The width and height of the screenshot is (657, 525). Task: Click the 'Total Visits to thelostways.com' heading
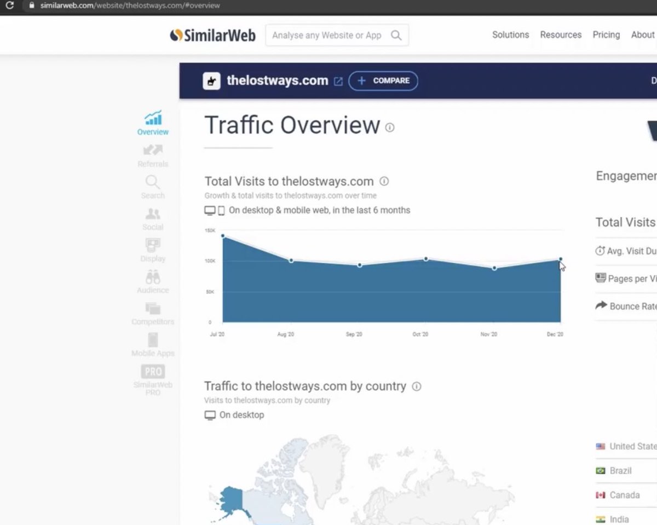click(x=289, y=181)
